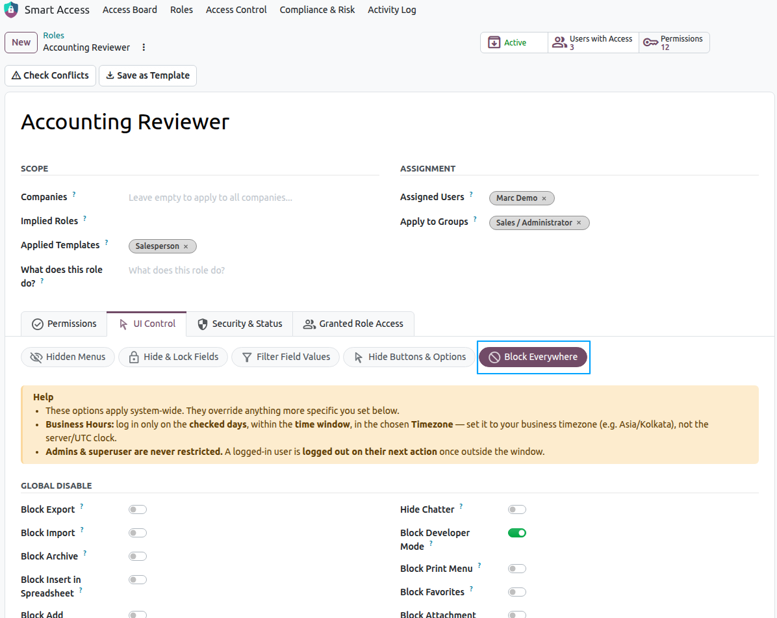This screenshot has height=618, width=777.
Task: Click the New record button
Action: [21, 43]
